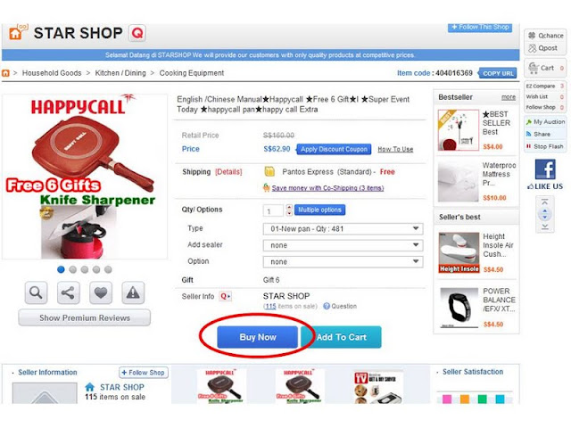The height and width of the screenshot is (428, 571).
Task: Click the STAR SHOP home logo icon
Action: (x=17, y=33)
